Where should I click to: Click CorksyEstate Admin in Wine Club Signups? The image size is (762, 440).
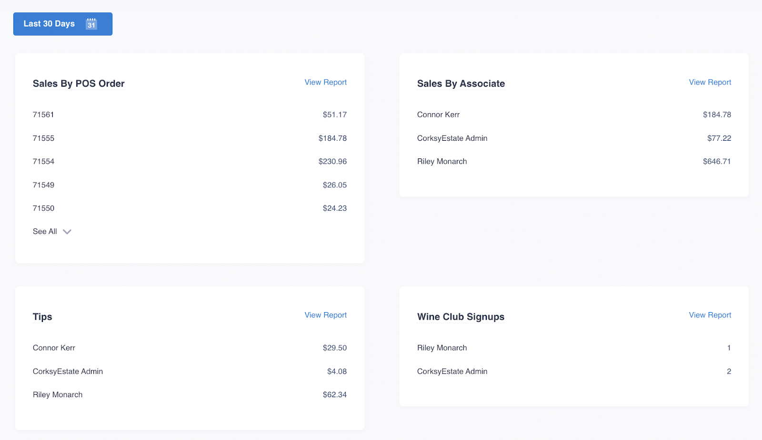452,372
